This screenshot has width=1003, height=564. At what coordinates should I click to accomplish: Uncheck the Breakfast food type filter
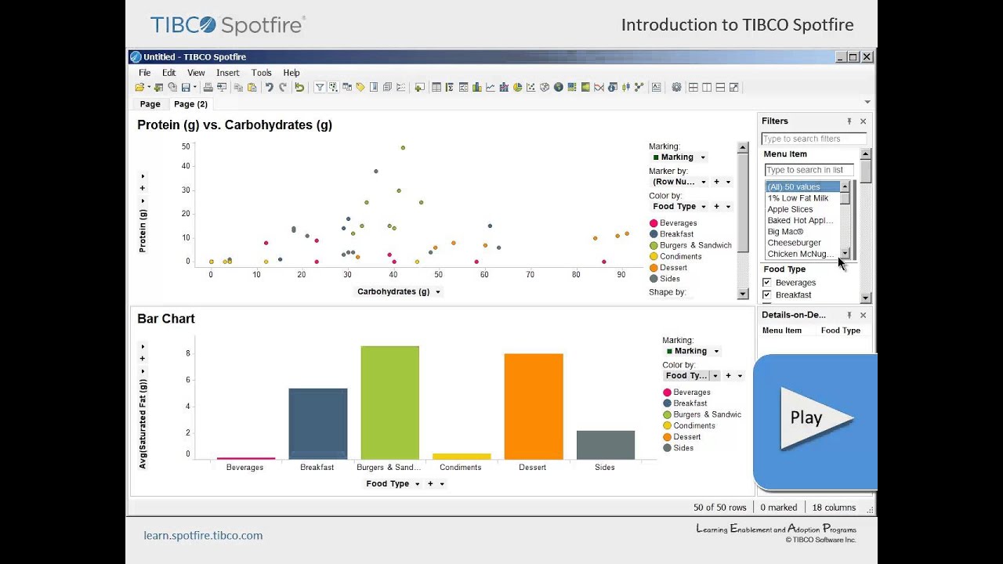[x=767, y=295]
